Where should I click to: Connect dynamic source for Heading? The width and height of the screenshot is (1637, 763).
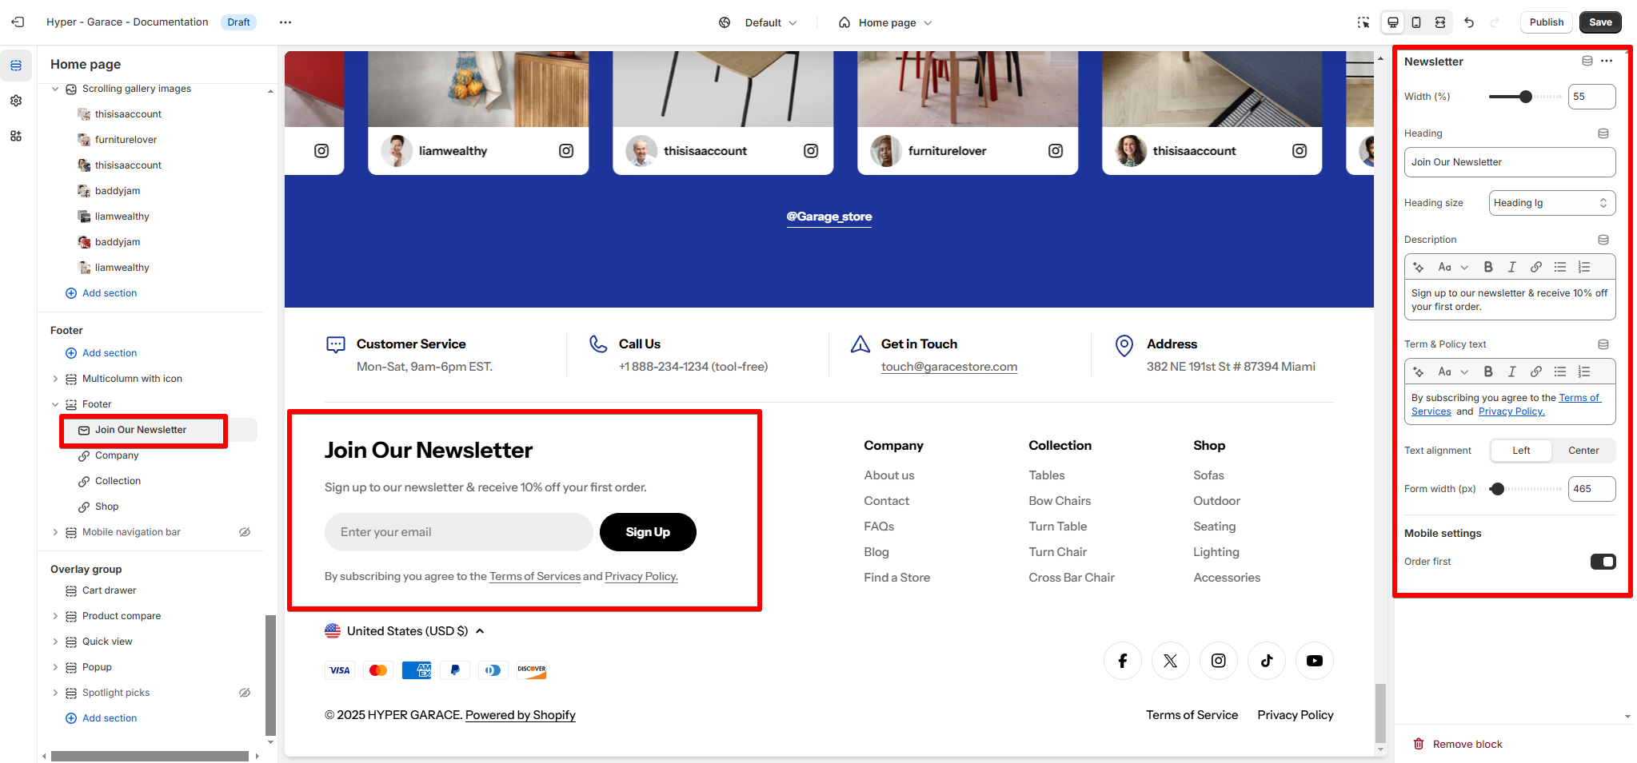point(1603,133)
